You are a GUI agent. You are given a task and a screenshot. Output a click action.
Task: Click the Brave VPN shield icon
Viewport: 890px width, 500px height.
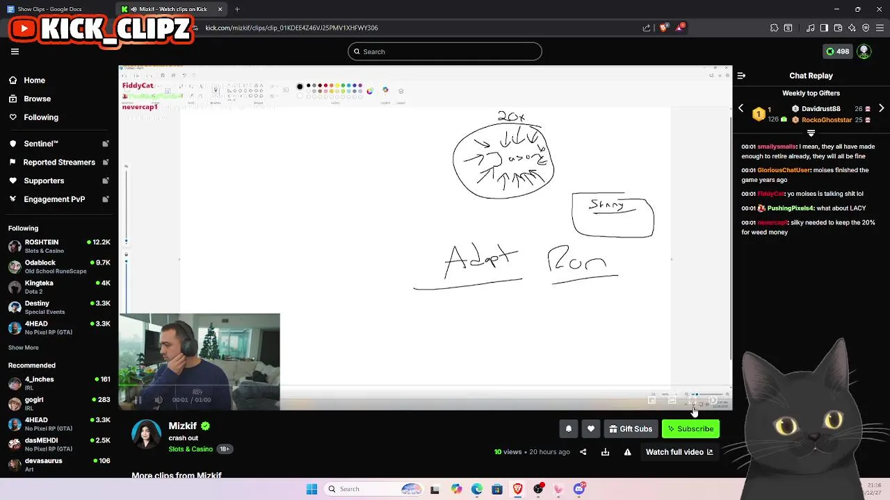pos(866,28)
